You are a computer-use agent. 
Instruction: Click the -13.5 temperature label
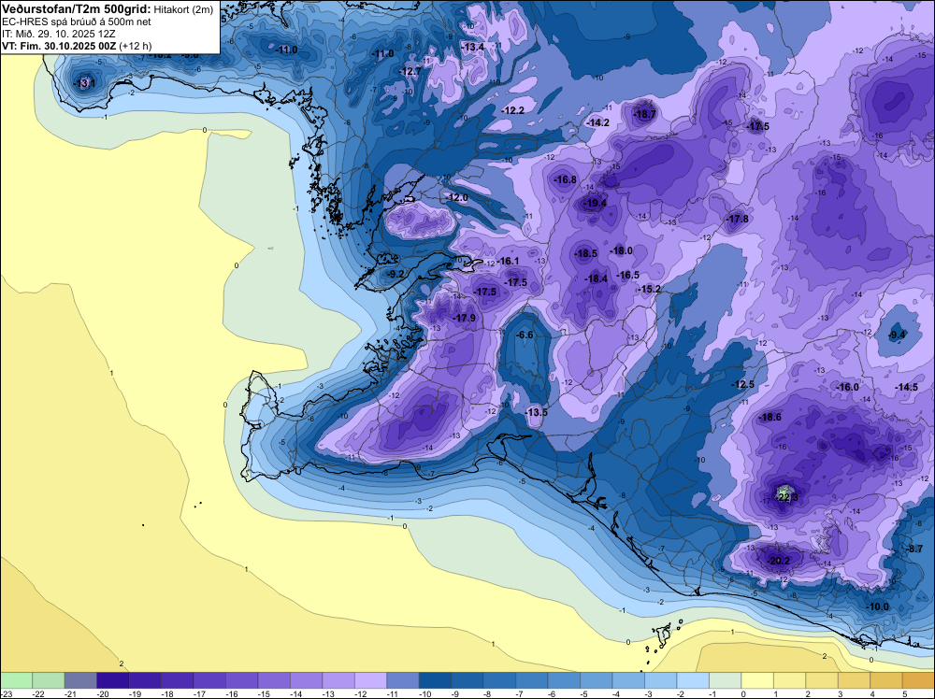point(537,412)
